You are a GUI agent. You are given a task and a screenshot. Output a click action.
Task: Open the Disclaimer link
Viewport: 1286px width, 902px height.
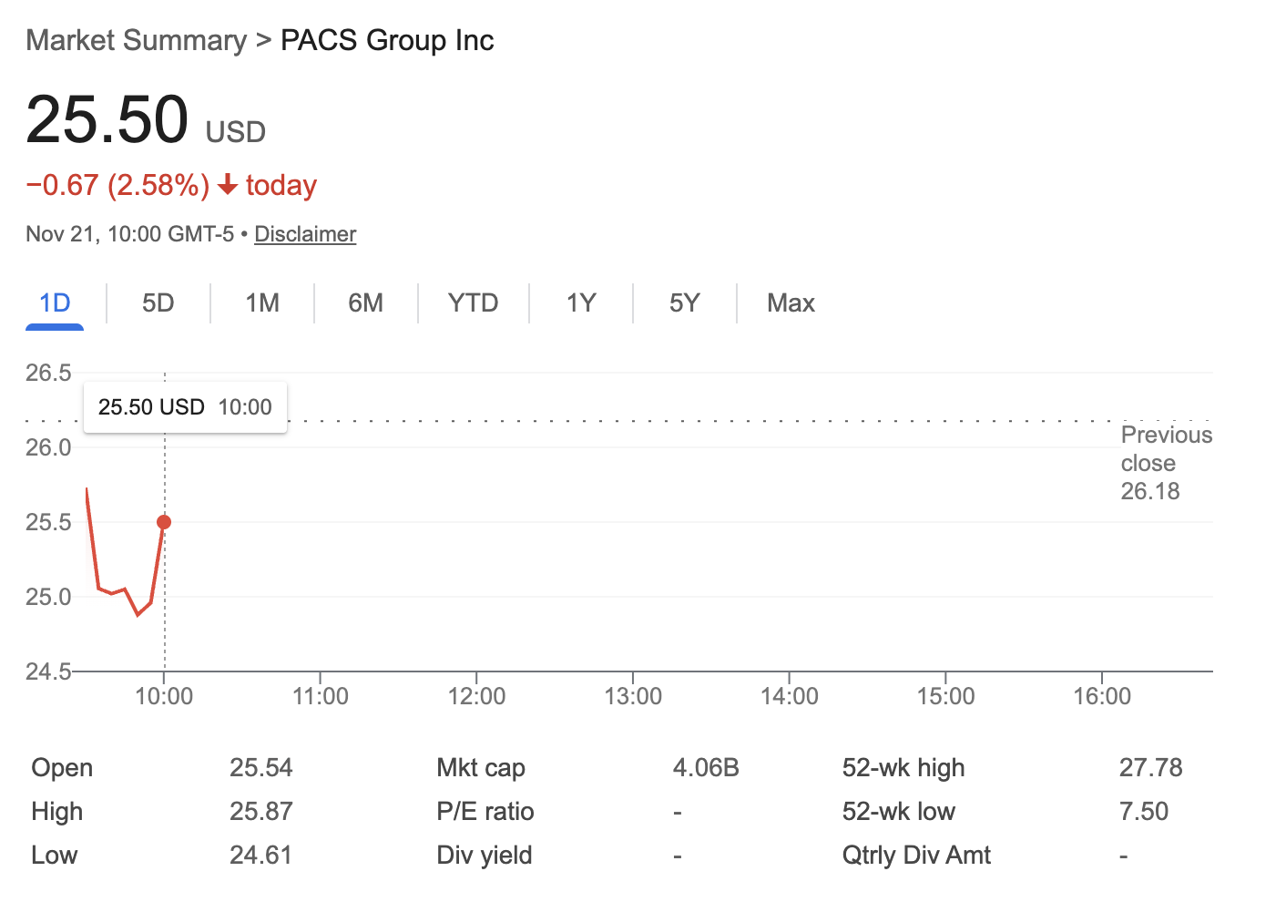point(304,233)
